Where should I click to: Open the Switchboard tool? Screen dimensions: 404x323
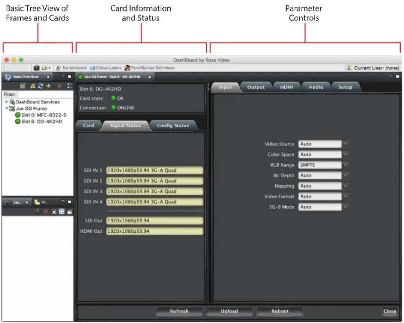tap(71, 68)
